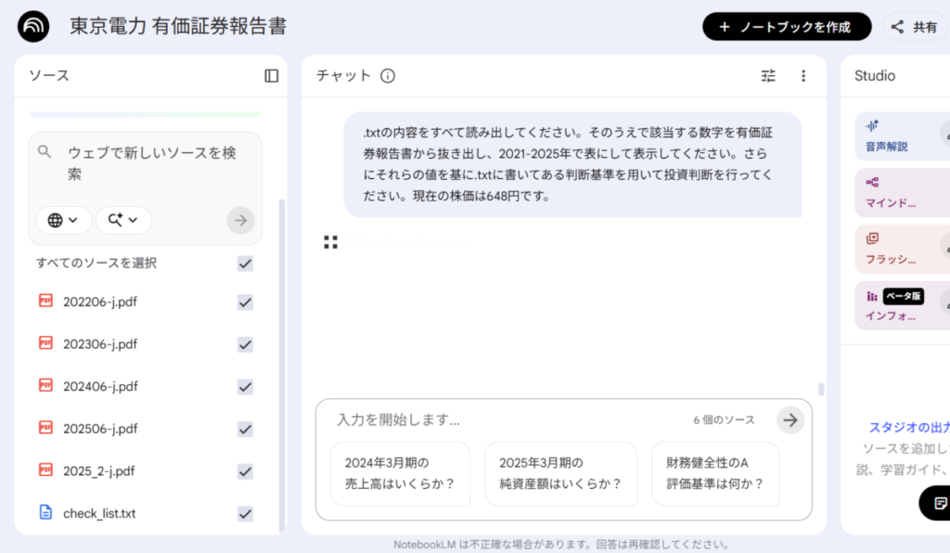This screenshot has width=950, height=553.
Task: Expand the search mode dropdown next to globe
Action: 122,220
